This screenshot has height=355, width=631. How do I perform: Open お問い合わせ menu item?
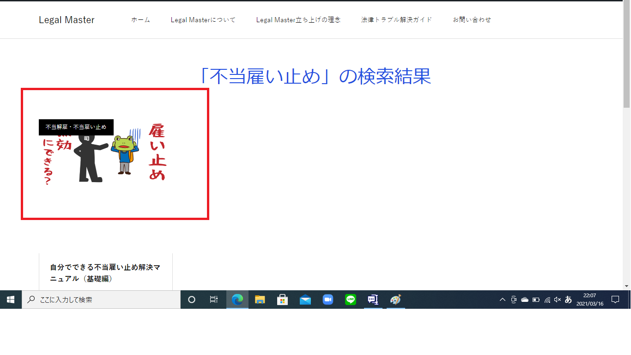[472, 20]
